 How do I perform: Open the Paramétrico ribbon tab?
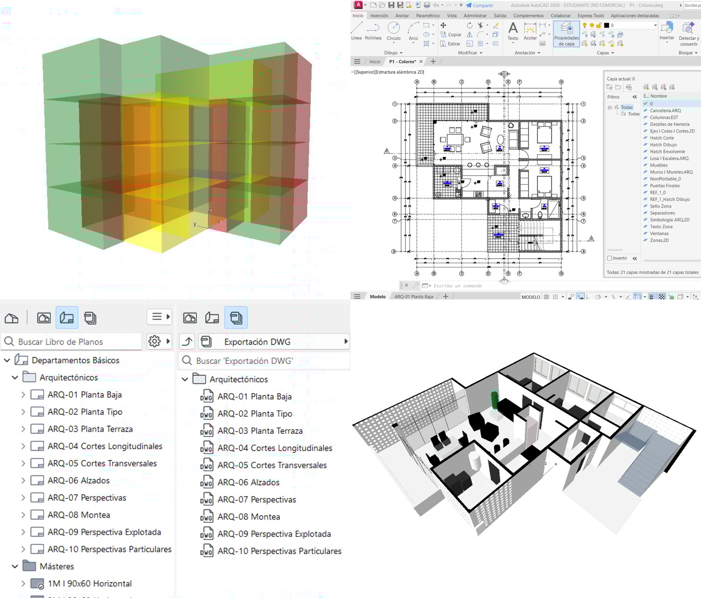pos(428,15)
